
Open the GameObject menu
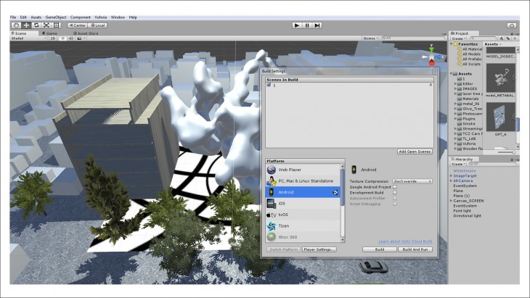click(55, 17)
